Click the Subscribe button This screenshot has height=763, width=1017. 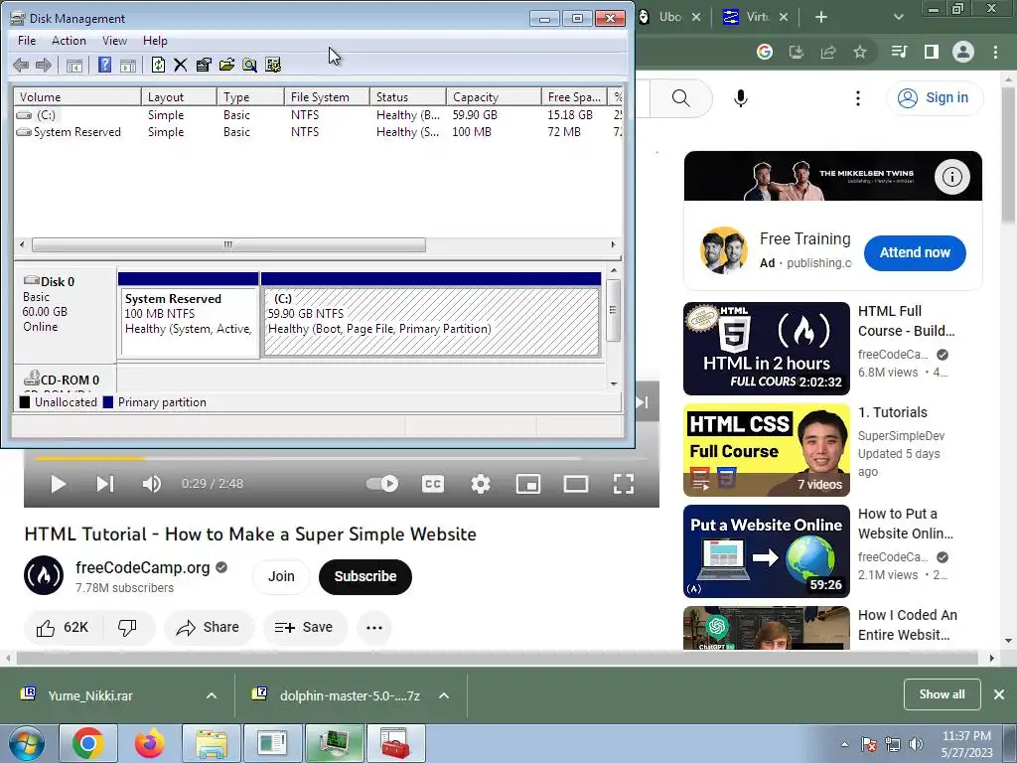(x=365, y=577)
